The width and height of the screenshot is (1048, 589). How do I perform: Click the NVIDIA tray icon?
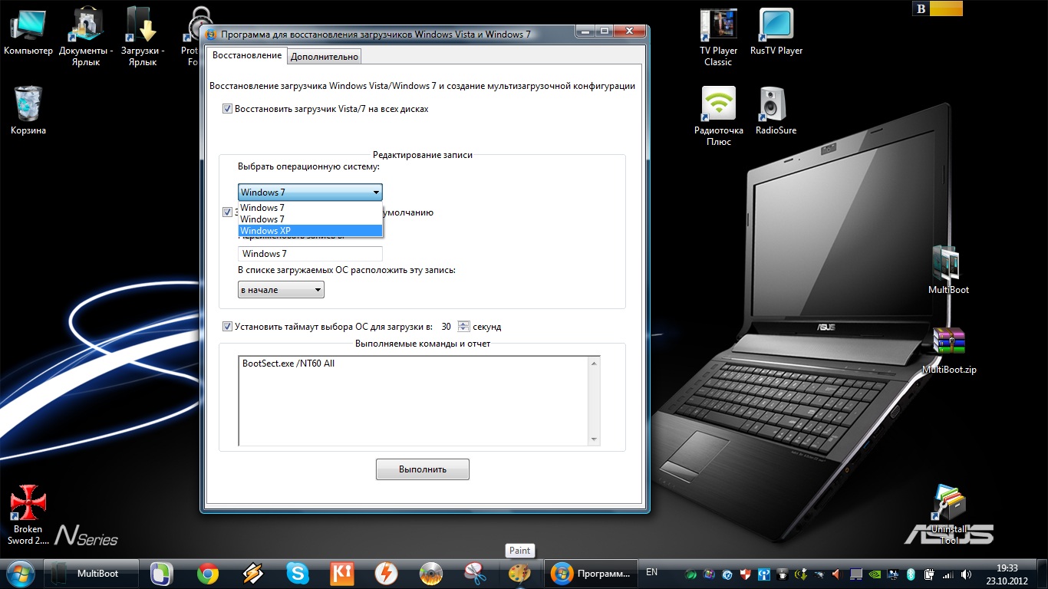pyautogui.click(x=875, y=574)
